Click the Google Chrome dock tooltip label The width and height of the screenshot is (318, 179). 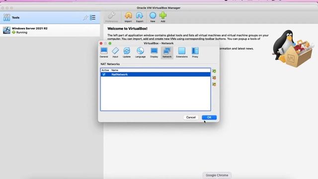[217, 175]
